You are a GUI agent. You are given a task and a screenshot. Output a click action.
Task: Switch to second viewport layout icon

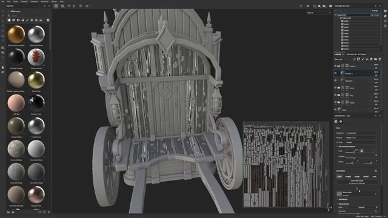(62, 6)
